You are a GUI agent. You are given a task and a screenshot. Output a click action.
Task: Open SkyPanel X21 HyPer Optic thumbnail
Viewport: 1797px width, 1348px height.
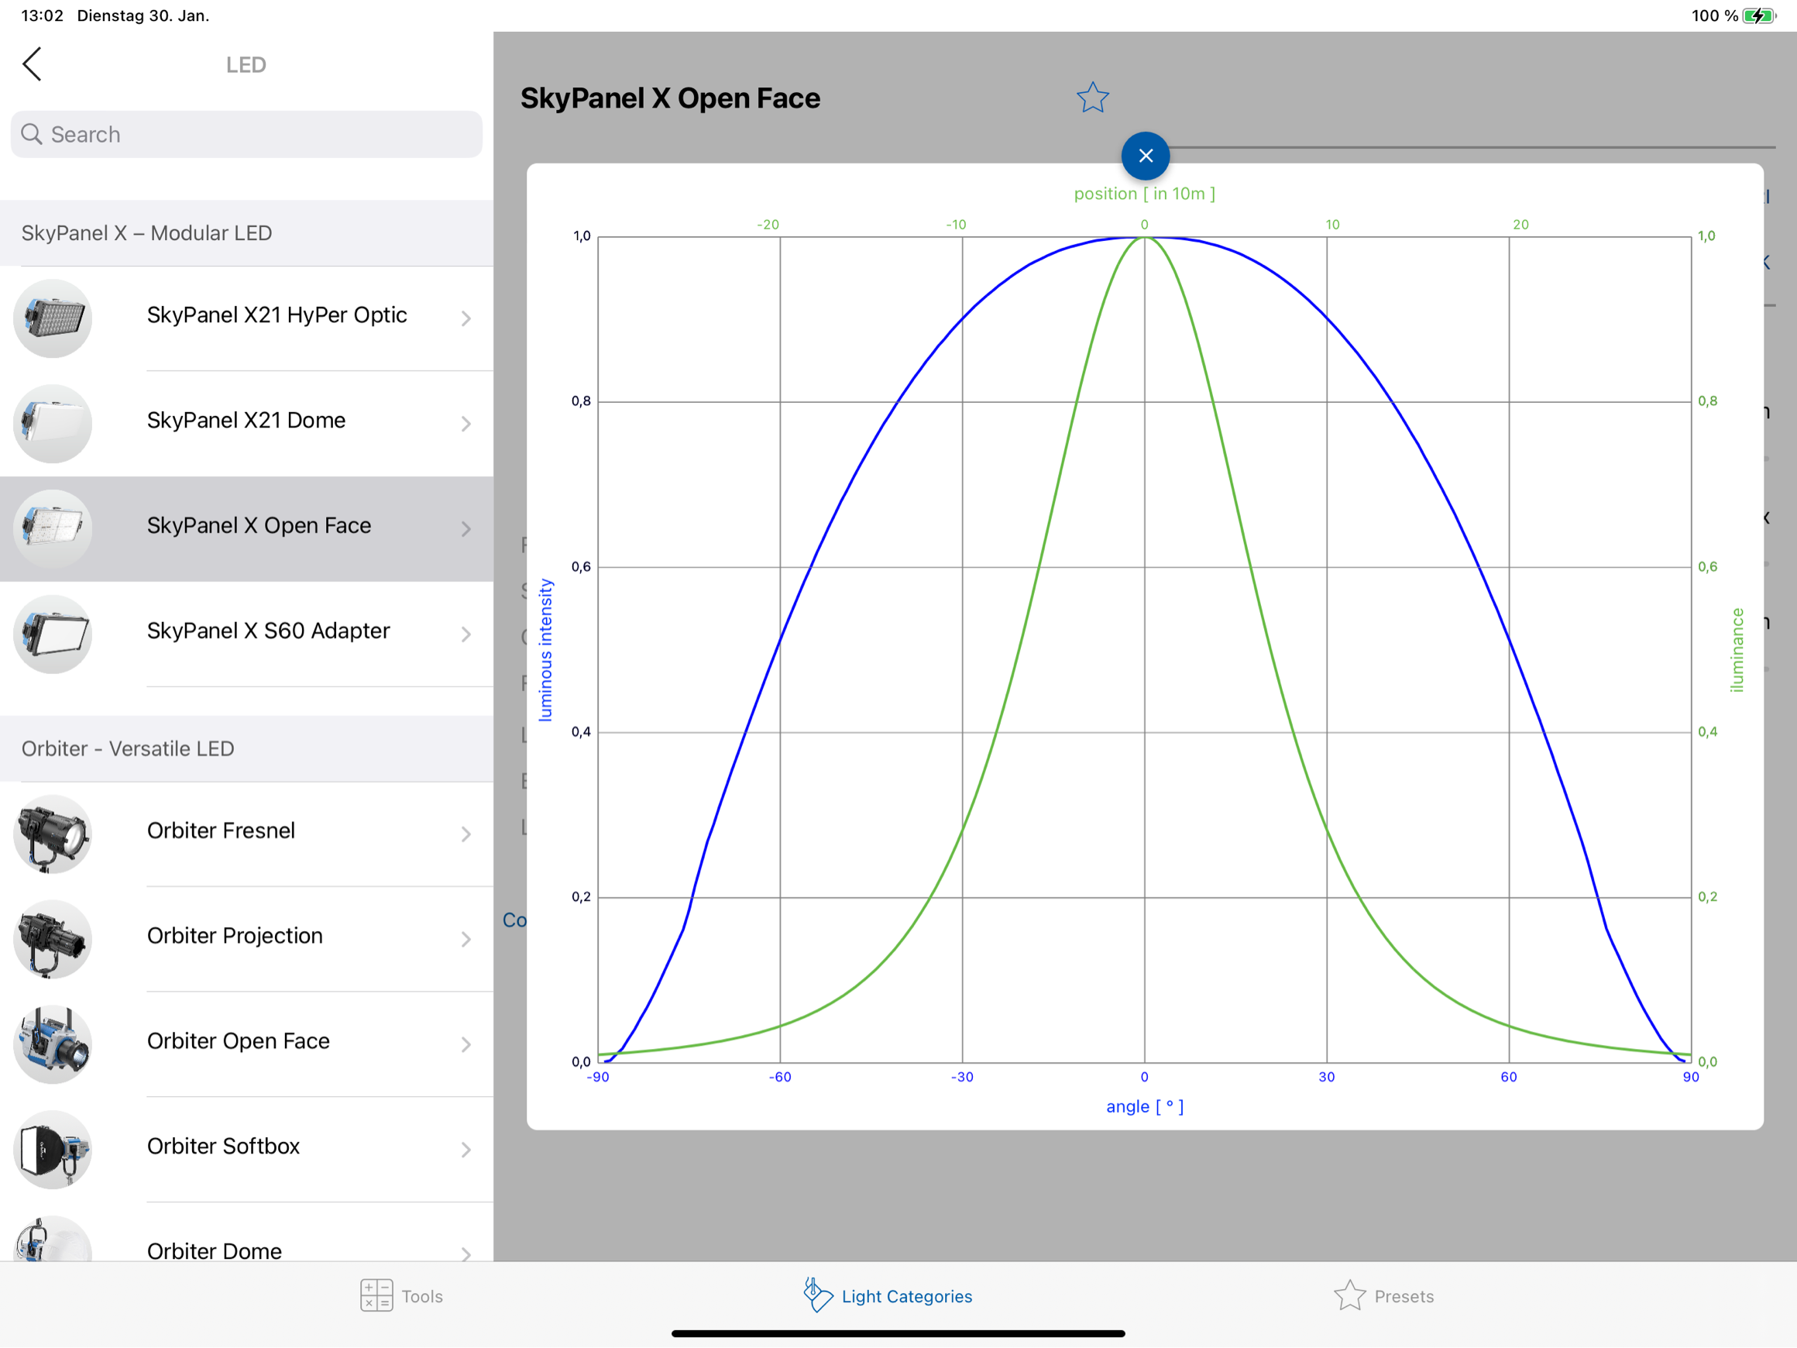[x=53, y=318]
